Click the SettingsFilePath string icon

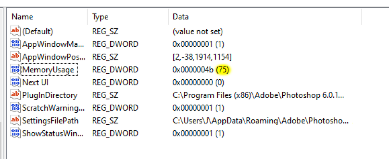16,121
